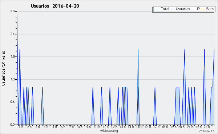The height and width of the screenshot is (134, 218).
Task: Click the 0.6 value on y-axis
Action: [12, 102]
